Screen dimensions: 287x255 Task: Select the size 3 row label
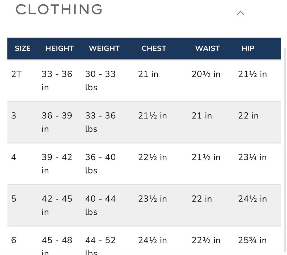click(14, 116)
